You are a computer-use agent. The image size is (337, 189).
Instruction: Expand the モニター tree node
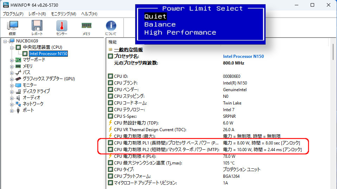(12, 86)
